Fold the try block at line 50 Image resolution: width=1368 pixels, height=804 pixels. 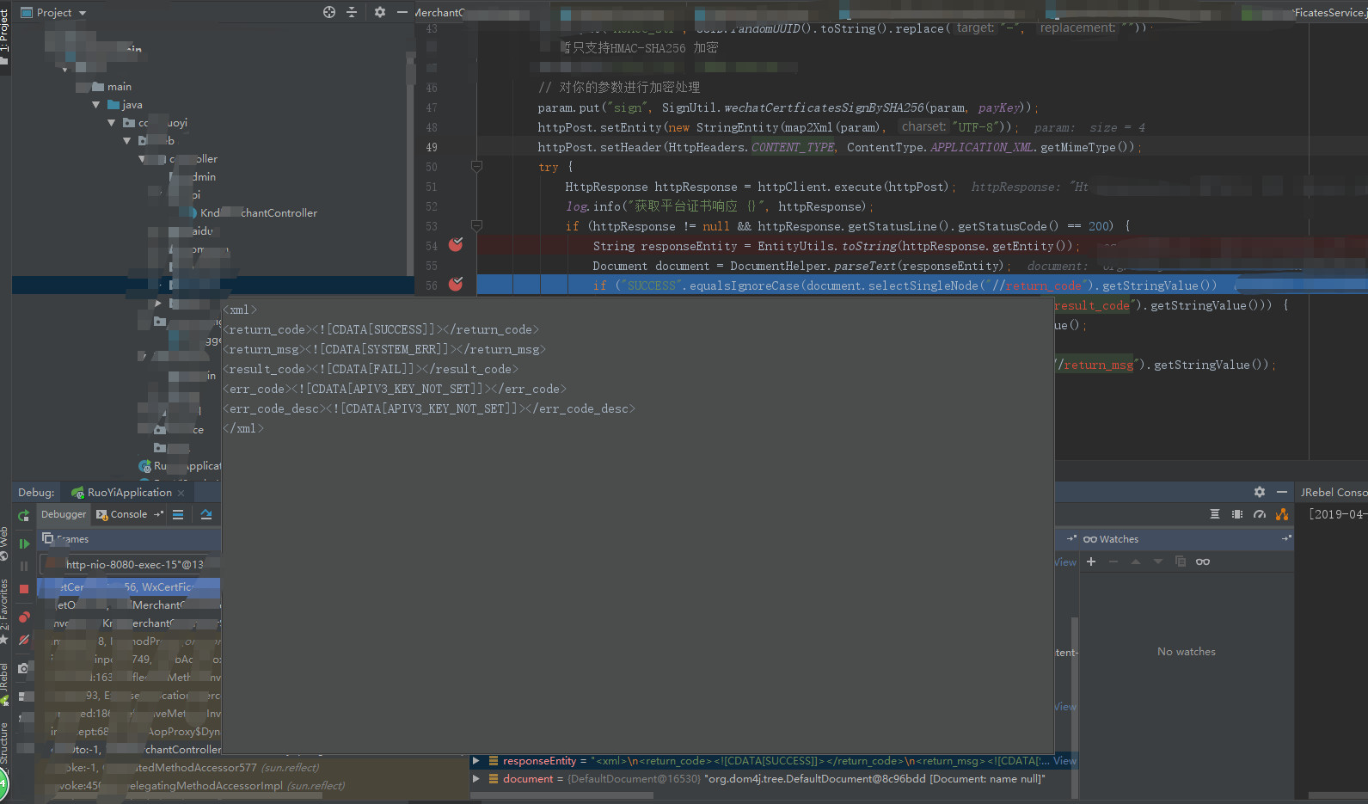(476, 167)
